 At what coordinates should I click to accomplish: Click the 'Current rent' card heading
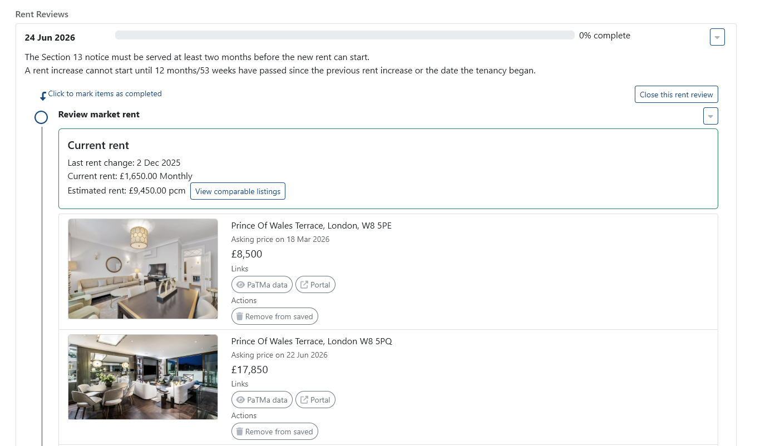[x=98, y=146]
